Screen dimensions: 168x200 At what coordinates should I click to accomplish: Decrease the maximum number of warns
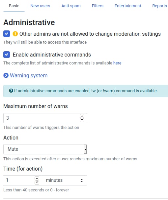pos(82,120)
